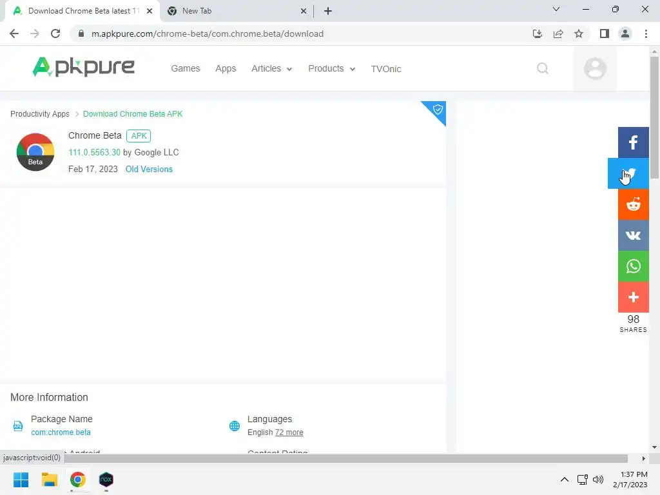Image resolution: width=660 pixels, height=495 pixels.
Task: Share page on Facebook
Action: click(x=633, y=142)
